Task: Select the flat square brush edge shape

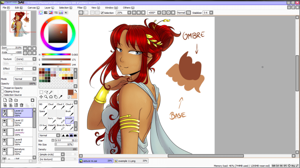Action: (x=75, y=135)
